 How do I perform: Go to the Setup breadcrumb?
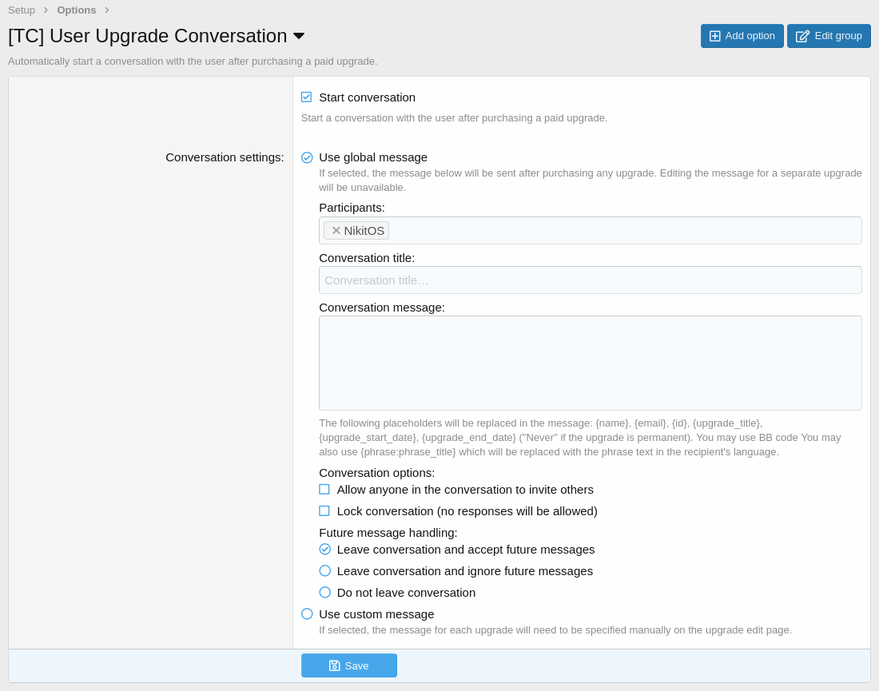(x=22, y=10)
